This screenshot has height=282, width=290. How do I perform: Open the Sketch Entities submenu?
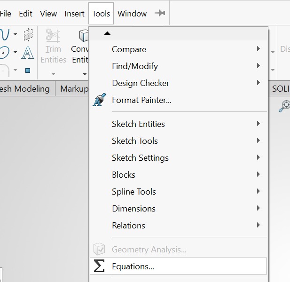pyautogui.click(x=178, y=124)
